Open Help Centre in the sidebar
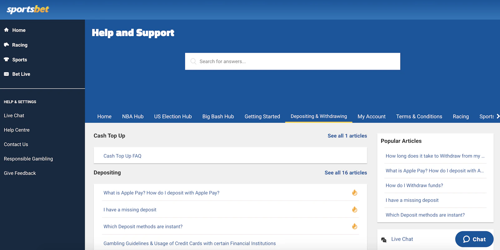 (17, 130)
